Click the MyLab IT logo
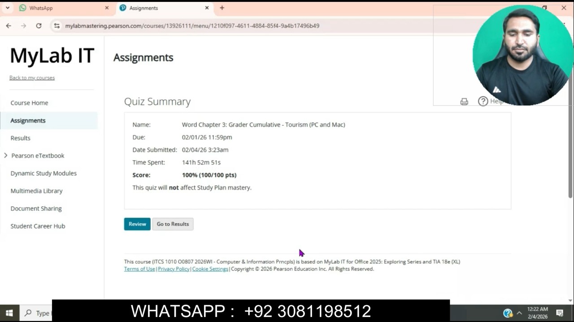Viewport: 574px width, 322px height. (52, 55)
